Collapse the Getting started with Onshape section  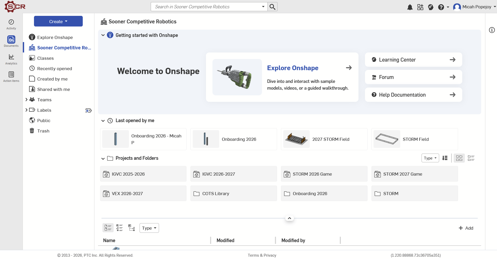click(103, 35)
